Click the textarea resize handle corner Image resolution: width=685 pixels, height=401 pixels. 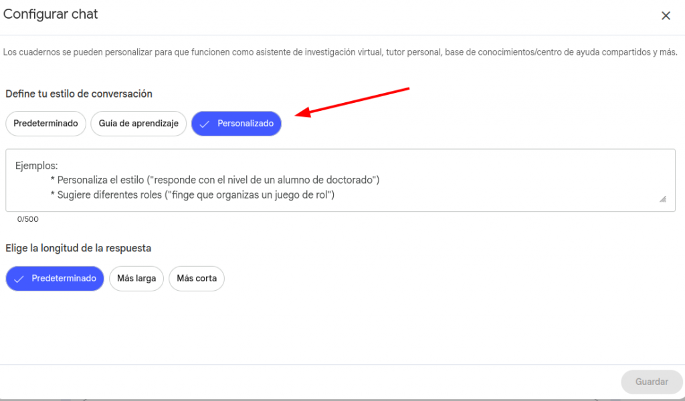click(x=662, y=199)
